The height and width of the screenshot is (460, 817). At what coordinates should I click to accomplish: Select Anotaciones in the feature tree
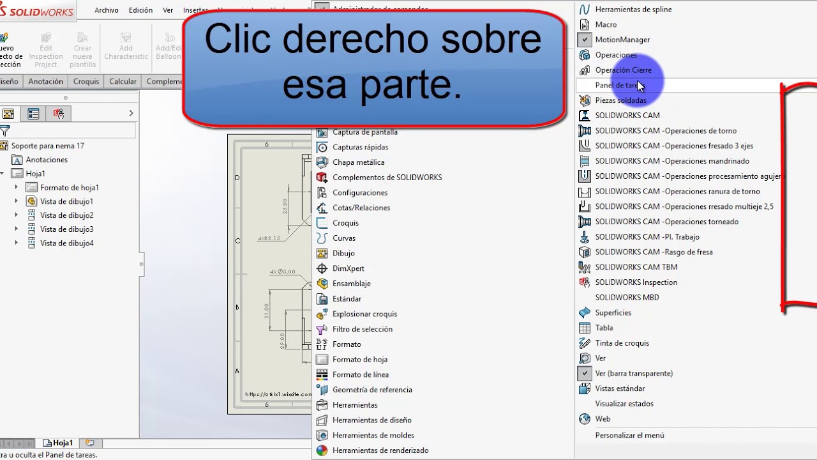pos(46,160)
